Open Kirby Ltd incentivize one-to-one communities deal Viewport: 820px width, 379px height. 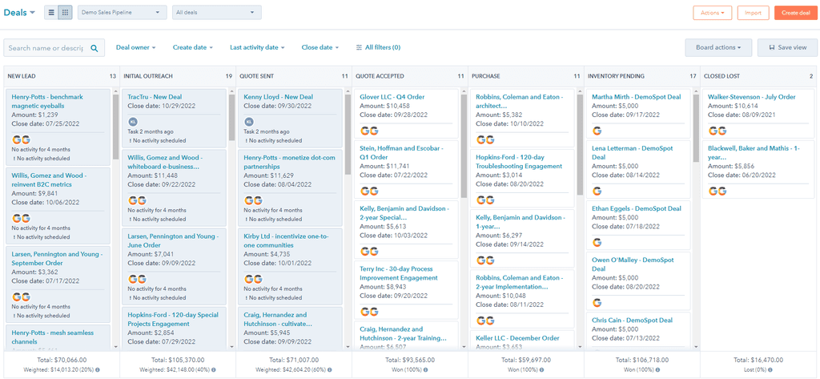[x=286, y=241]
